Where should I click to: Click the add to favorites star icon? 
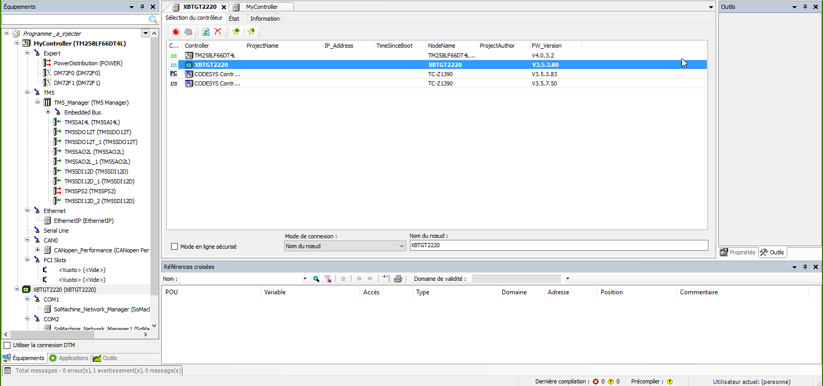pyautogui.click(x=236, y=32)
